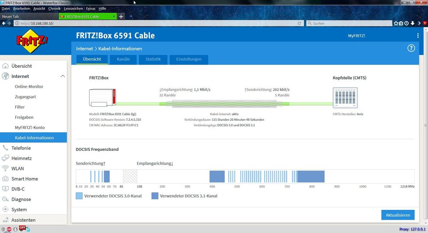428x233 pixels.
Task: Open a new tab with the plus button
Action: pyautogui.click(x=121, y=16)
